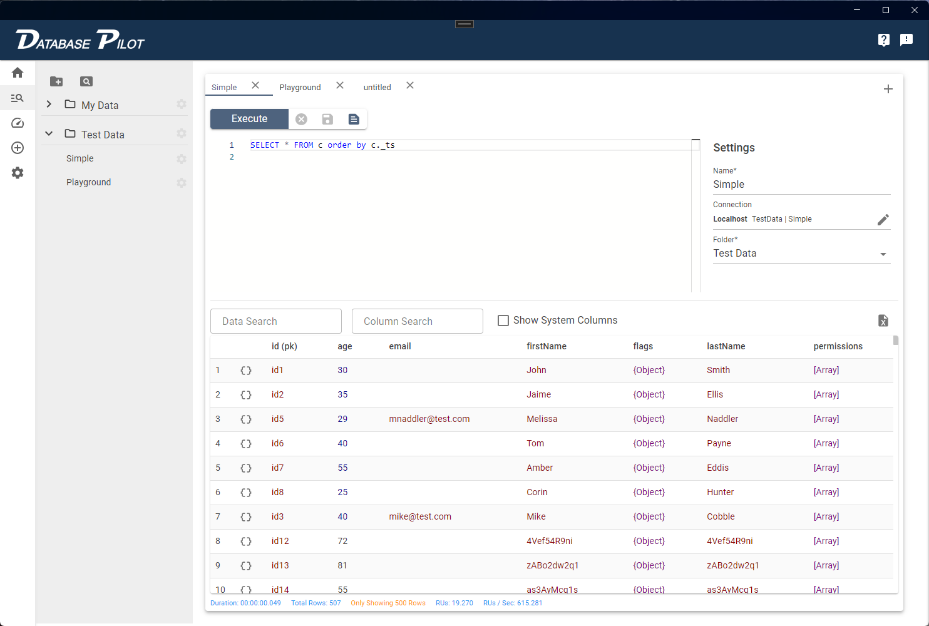Sort by age column header
929x626 pixels.
click(345, 346)
